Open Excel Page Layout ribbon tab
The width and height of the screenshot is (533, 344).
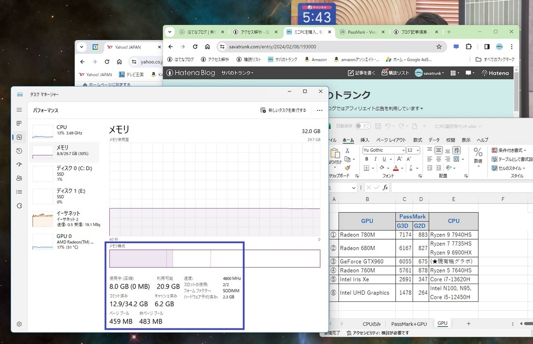pyautogui.click(x=391, y=140)
